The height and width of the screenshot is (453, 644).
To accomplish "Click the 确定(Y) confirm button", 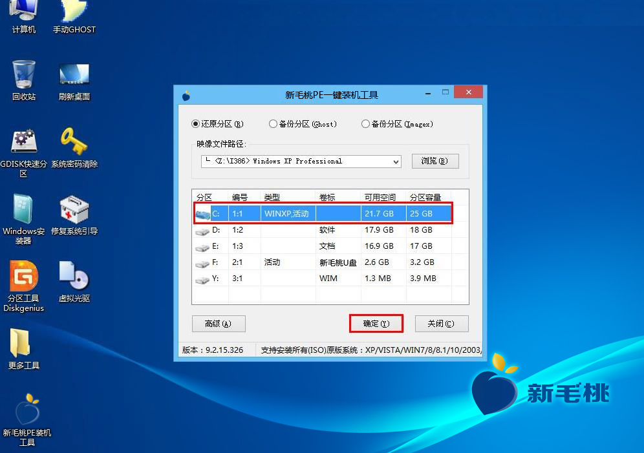I will click(x=376, y=324).
